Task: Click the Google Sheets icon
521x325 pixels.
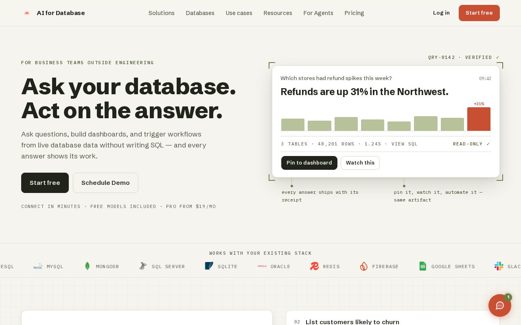Action: 423,266
